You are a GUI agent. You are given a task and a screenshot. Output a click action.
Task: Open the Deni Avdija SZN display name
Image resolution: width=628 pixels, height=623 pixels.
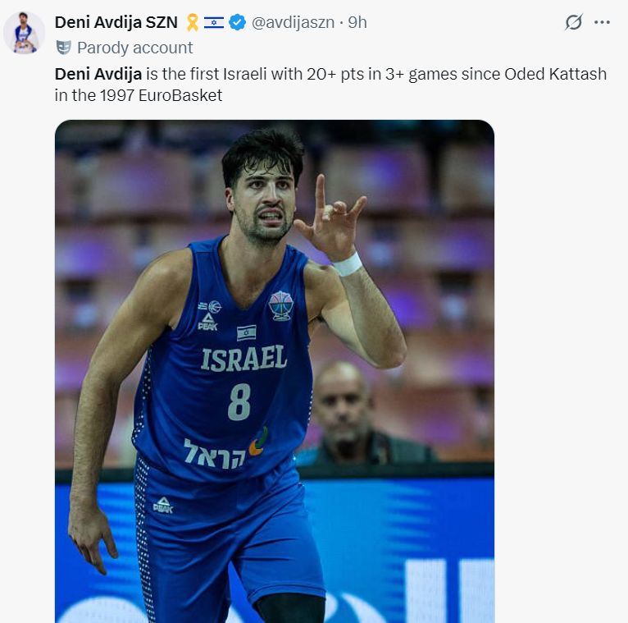click(116, 22)
